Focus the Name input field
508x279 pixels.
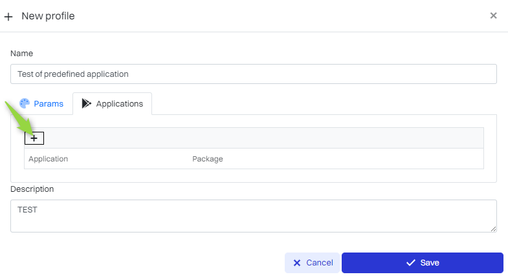pyautogui.click(x=254, y=74)
